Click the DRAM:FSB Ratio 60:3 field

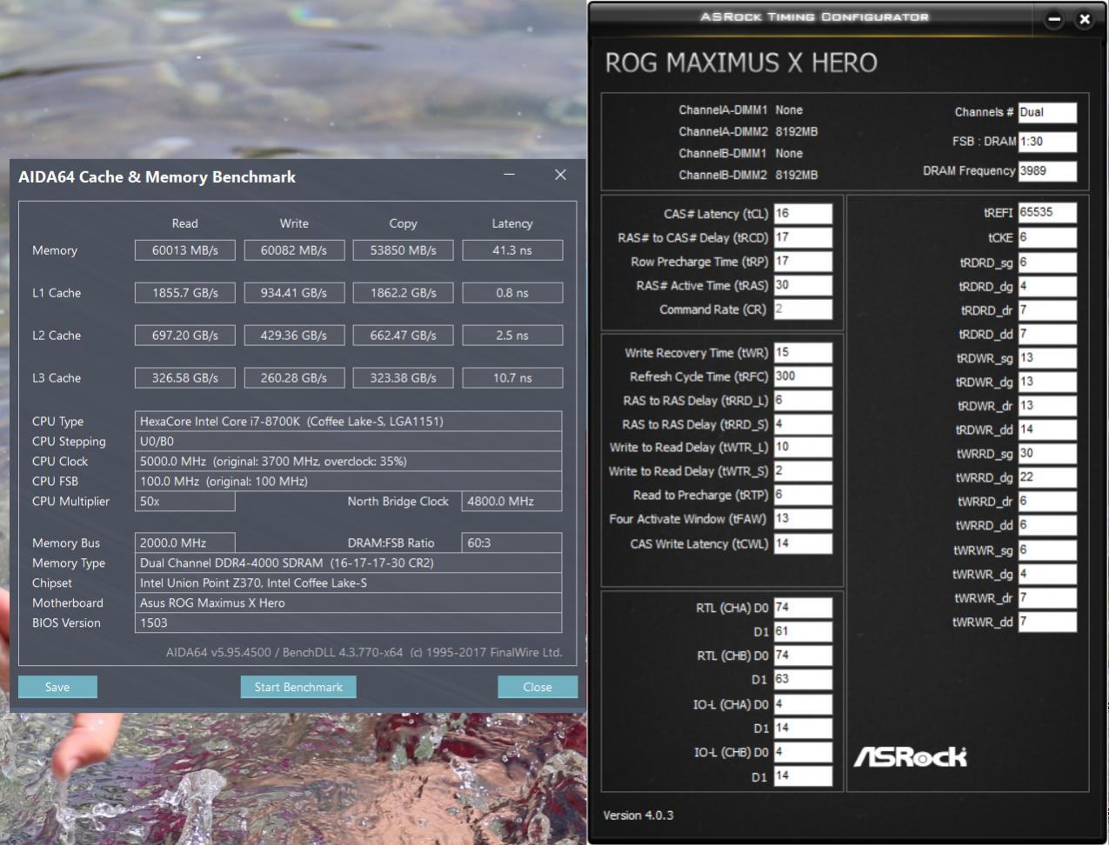[511, 542]
